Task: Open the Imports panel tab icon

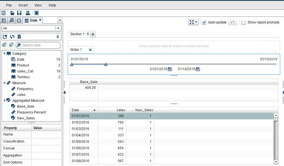Action: tap(11, 20)
